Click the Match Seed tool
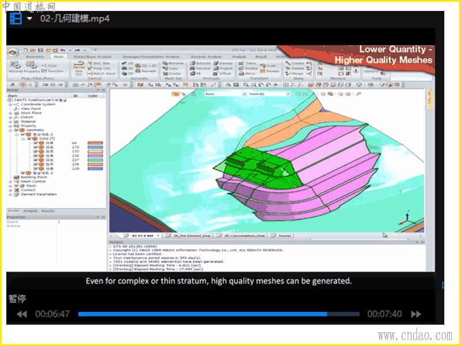This screenshot has height=346, width=461. 102,74
